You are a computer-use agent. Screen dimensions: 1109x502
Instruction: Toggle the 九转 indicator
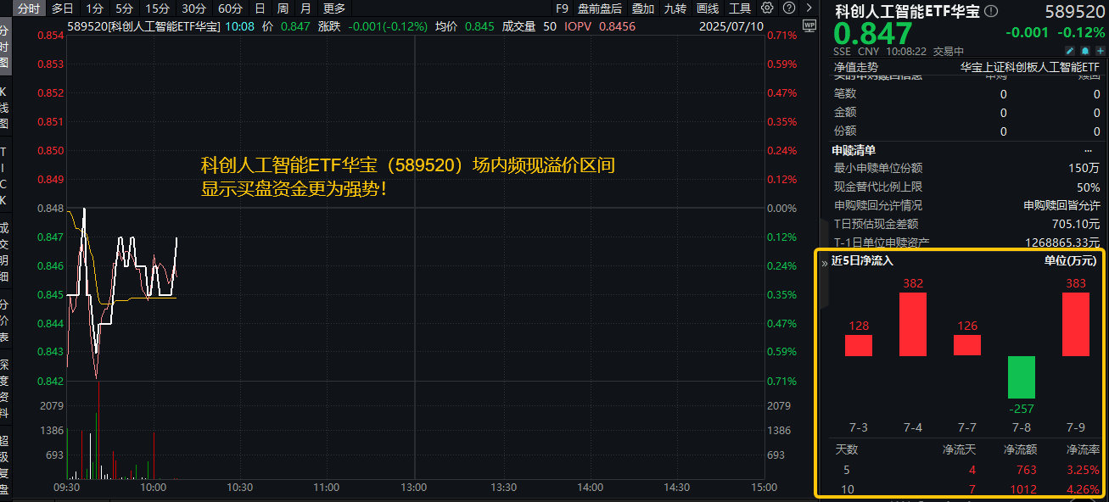[675, 8]
